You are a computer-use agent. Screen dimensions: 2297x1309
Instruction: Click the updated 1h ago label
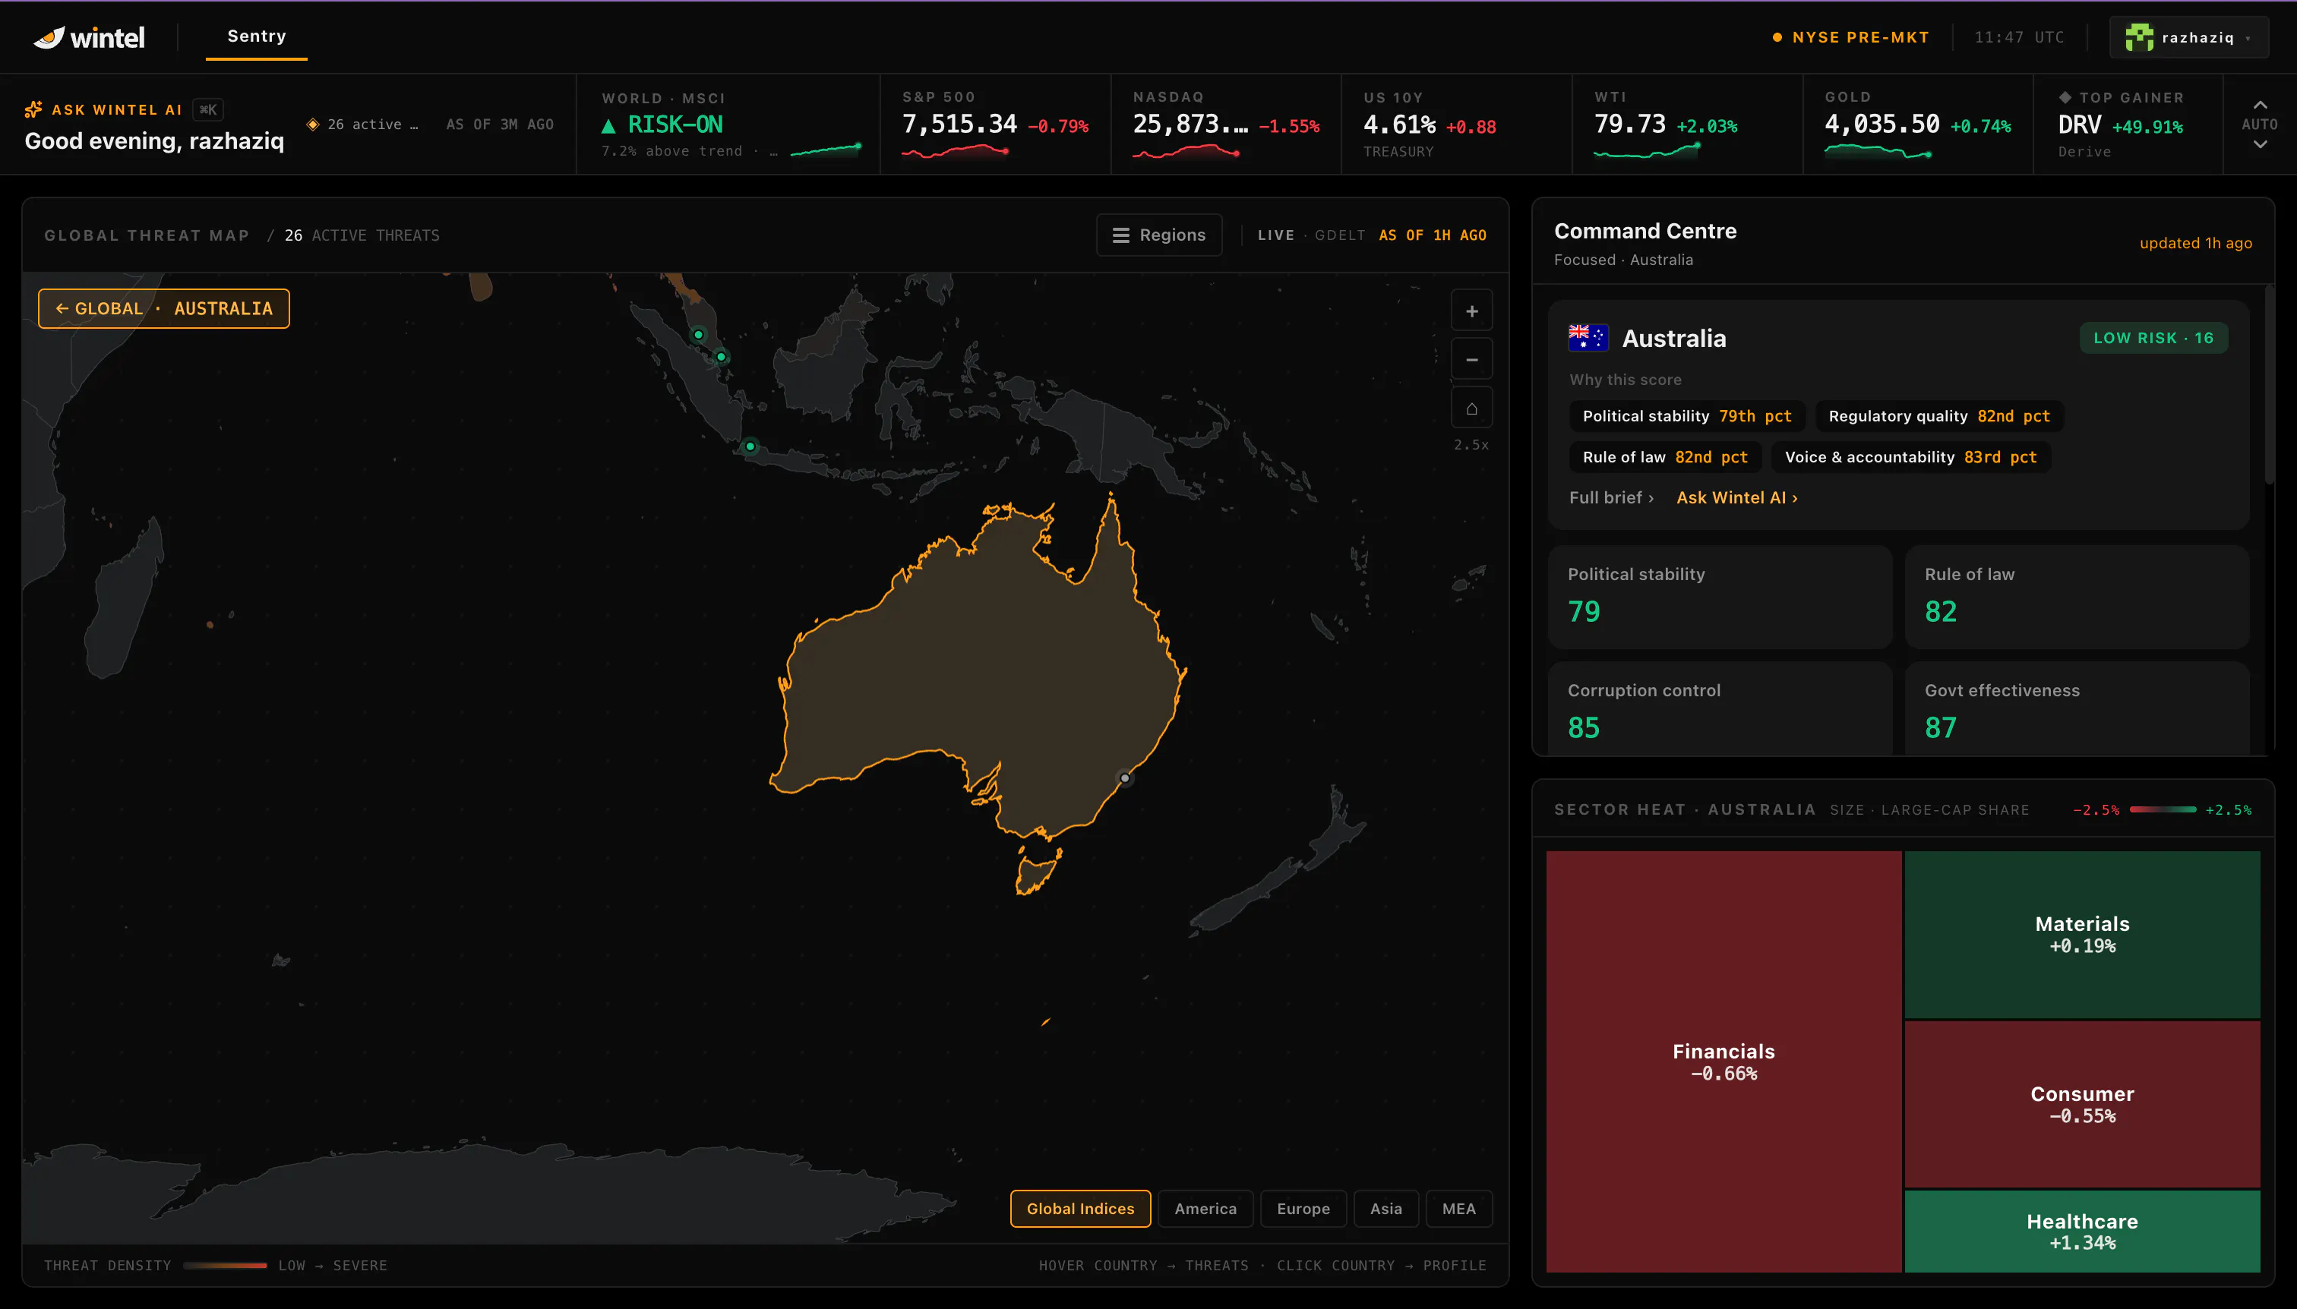pos(2195,243)
